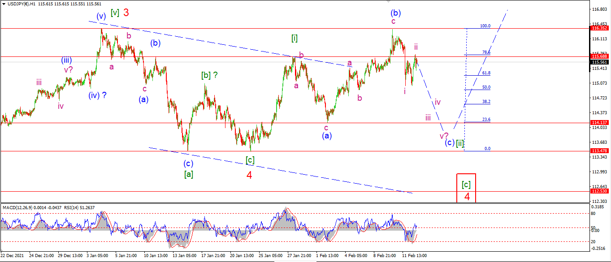Select the magenta v? label near projected low

click(444, 135)
